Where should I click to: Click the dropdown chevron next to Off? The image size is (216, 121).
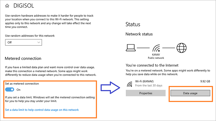click(x=39, y=42)
